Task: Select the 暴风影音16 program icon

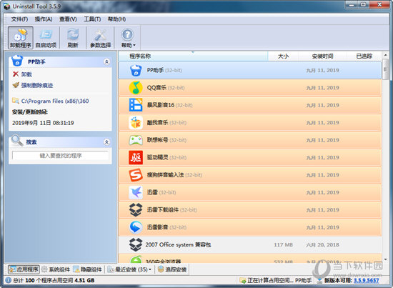Action: click(136, 105)
